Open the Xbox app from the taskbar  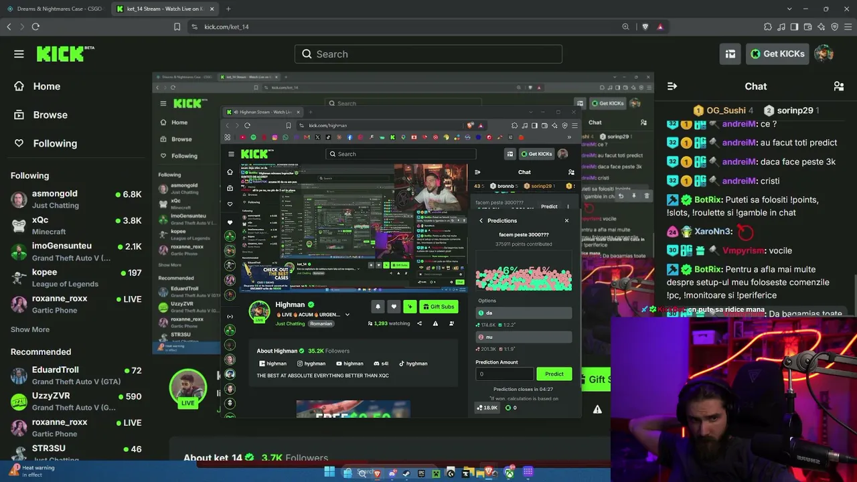pyautogui.click(x=510, y=473)
